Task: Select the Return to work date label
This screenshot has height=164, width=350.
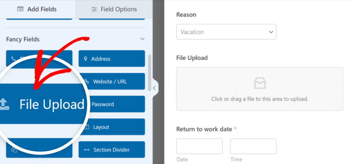Action: pos(204,129)
